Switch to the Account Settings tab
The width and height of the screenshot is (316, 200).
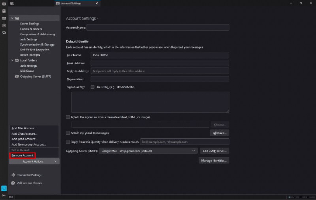(x=77, y=4)
